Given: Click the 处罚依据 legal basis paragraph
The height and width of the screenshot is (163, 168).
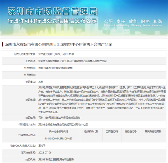Looking at the screenshot, I should coord(102,100).
